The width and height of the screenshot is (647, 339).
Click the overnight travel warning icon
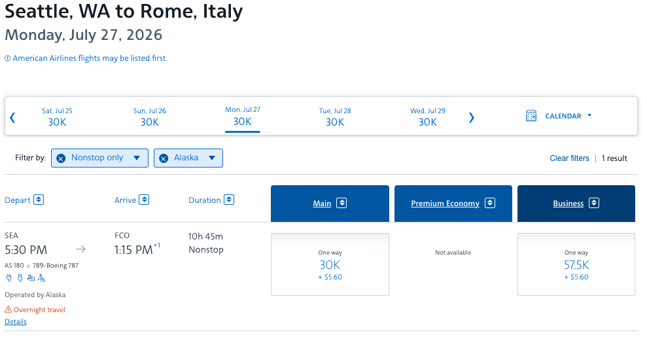9,310
